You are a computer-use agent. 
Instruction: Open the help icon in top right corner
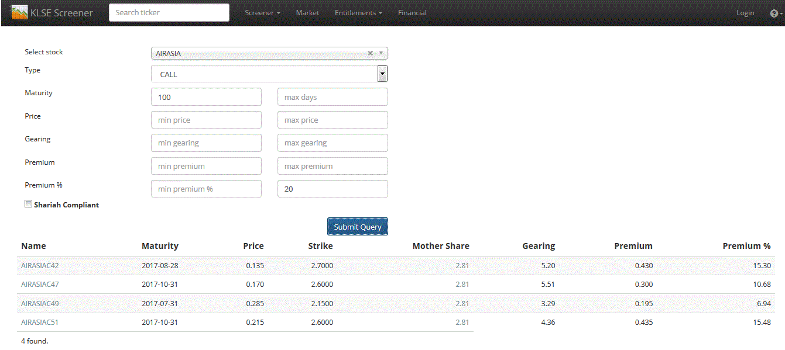pos(774,12)
